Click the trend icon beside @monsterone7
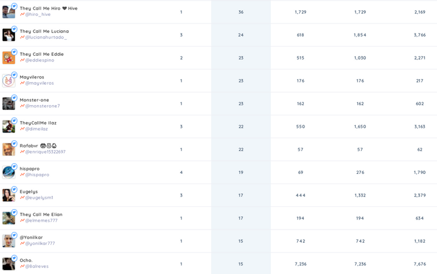The width and height of the screenshot is (437, 274). point(22,106)
